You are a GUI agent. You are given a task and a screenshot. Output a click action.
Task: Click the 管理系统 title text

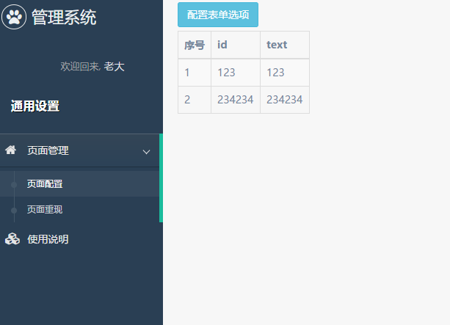coord(64,17)
